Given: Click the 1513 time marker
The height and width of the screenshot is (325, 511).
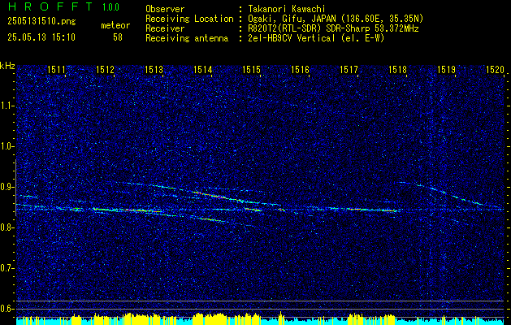Looking at the screenshot, I should click(154, 69).
